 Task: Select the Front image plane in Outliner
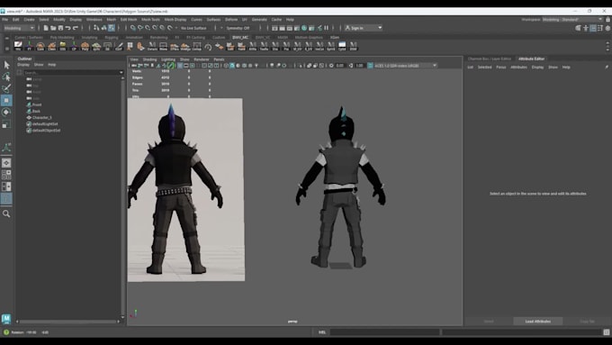[x=37, y=104]
